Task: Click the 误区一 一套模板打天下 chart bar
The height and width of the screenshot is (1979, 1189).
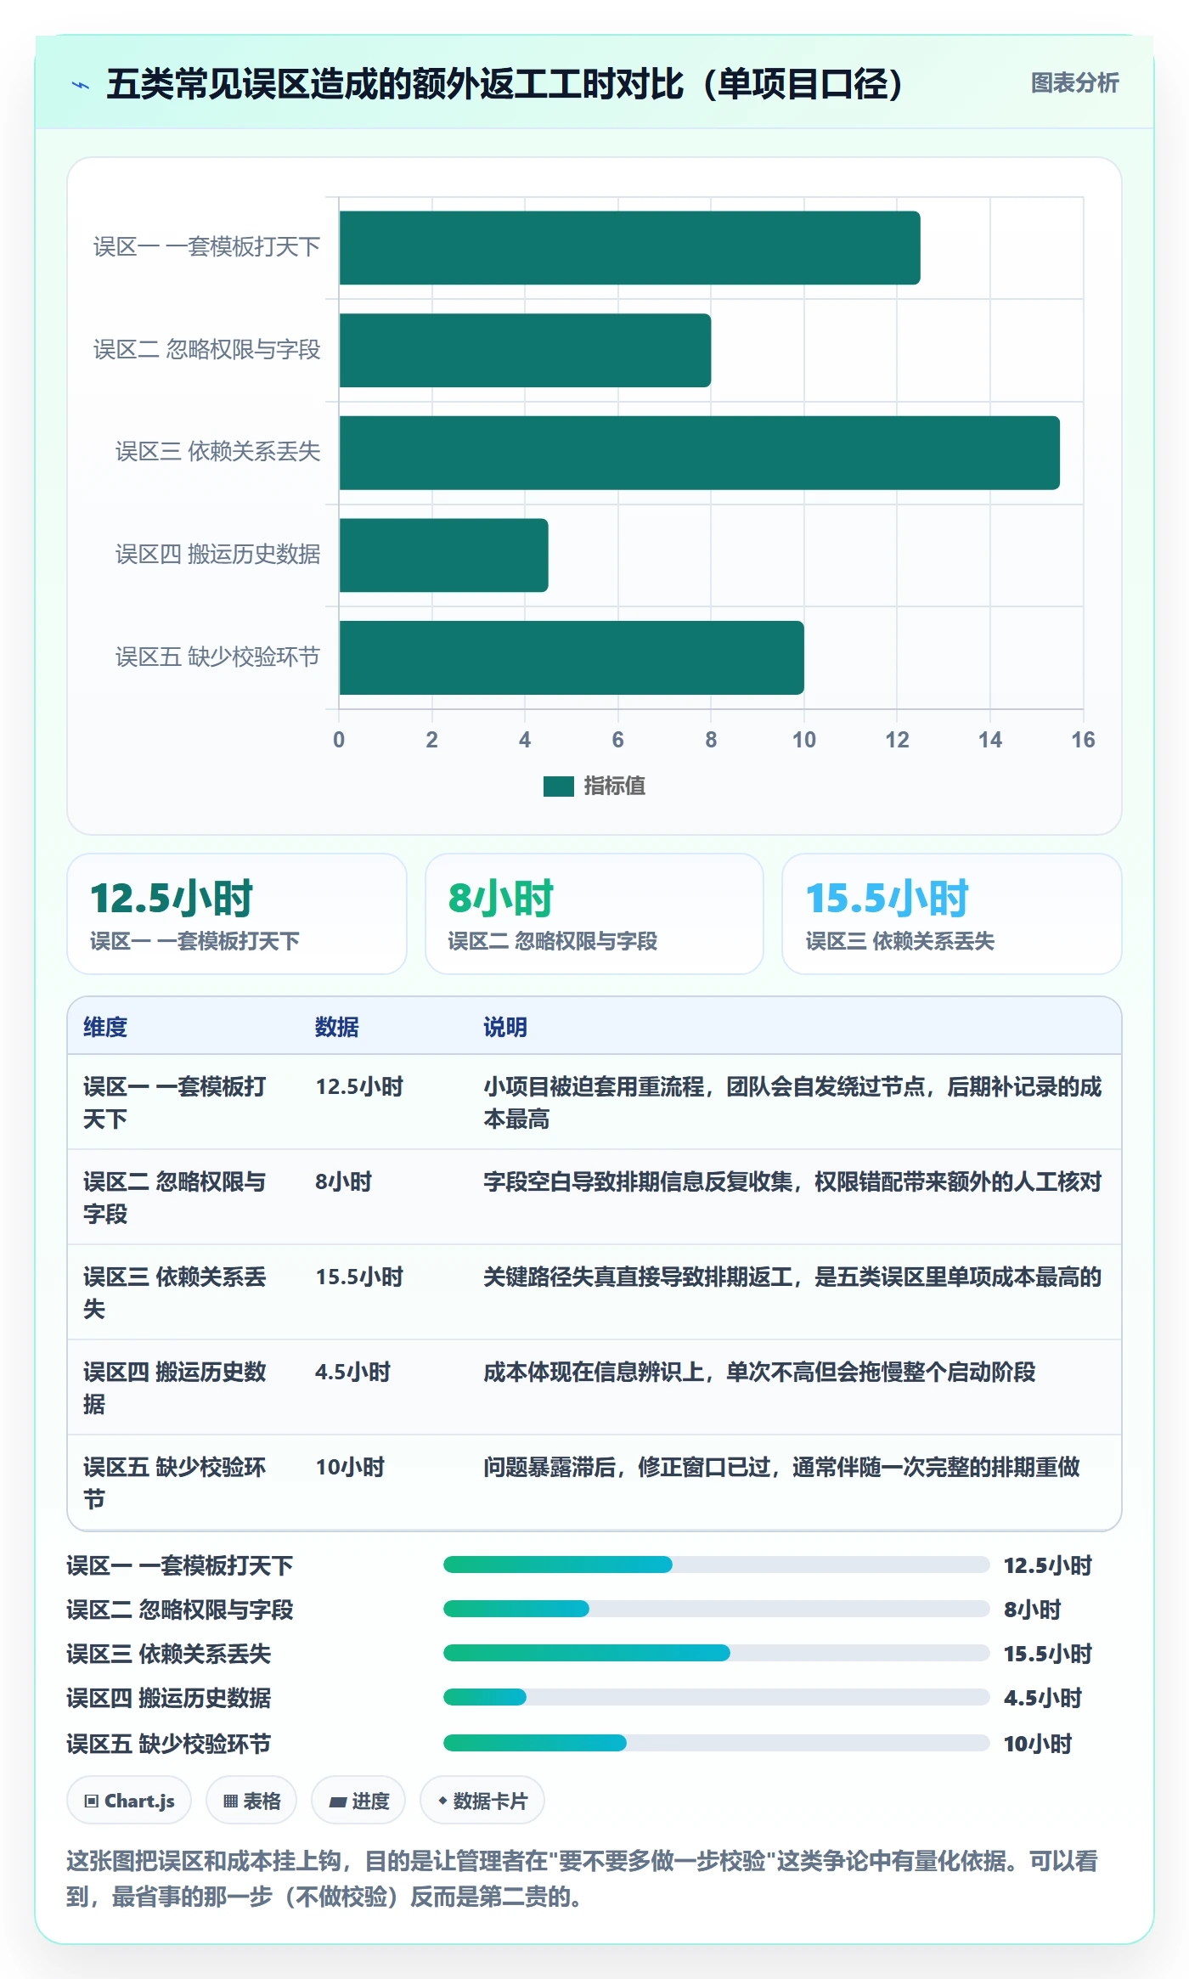Action: click(x=629, y=248)
